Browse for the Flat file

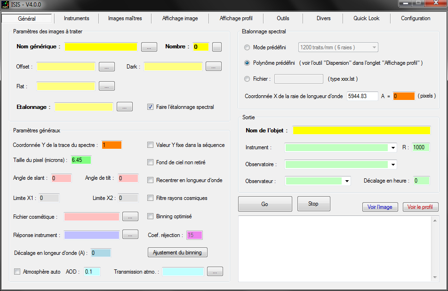[x=107, y=86]
